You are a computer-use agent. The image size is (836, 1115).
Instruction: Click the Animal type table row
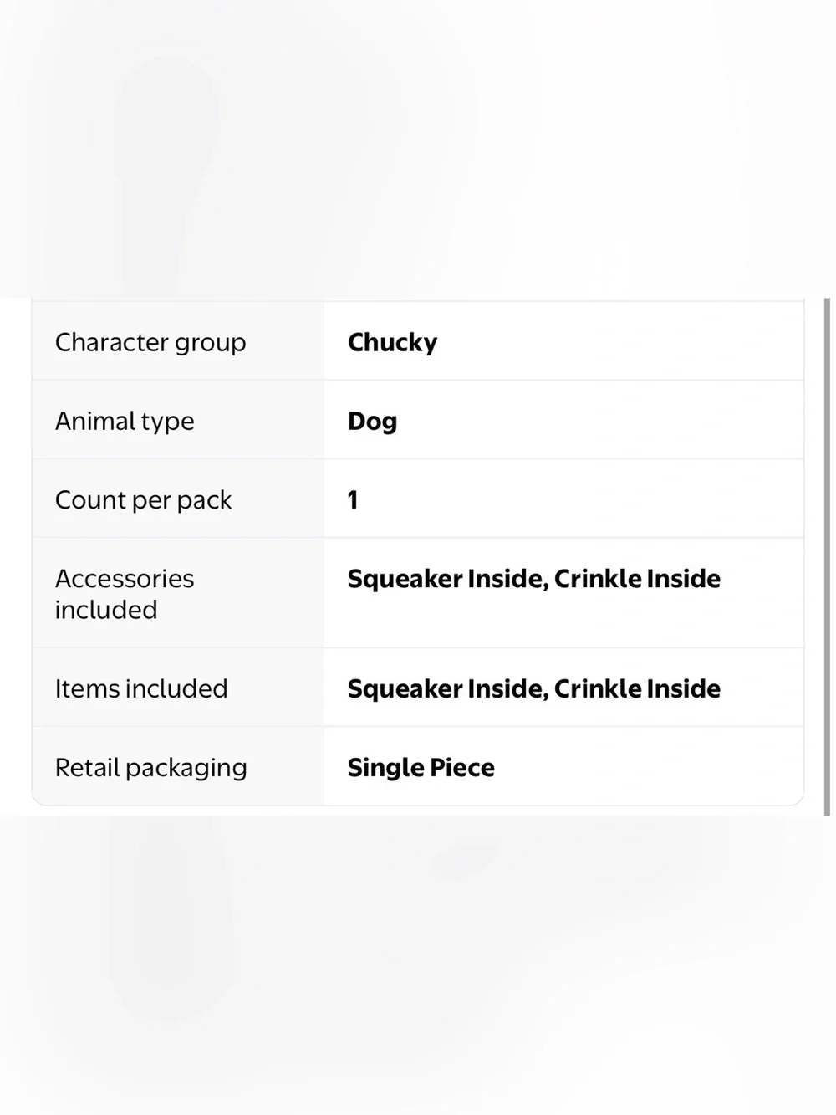[x=418, y=420]
